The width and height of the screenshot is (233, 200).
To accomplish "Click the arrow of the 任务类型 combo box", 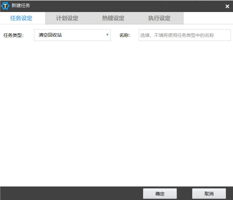I will [107, 35].
